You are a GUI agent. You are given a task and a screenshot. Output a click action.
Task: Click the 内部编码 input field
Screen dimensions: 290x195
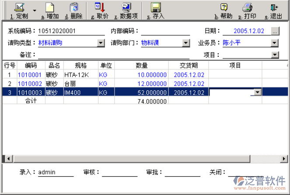(x=165, y=31)
